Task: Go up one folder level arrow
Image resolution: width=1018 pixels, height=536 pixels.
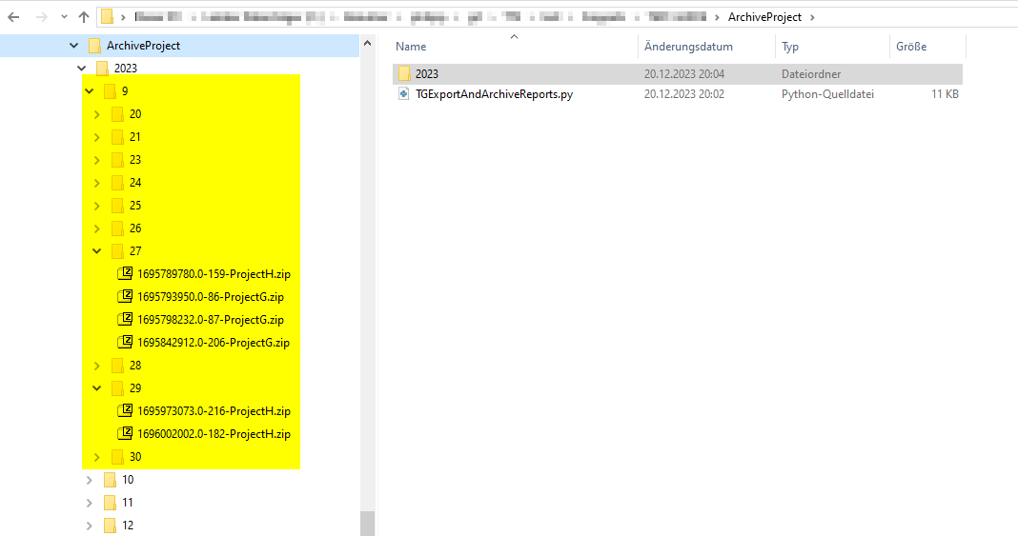Action: [84, 17]
